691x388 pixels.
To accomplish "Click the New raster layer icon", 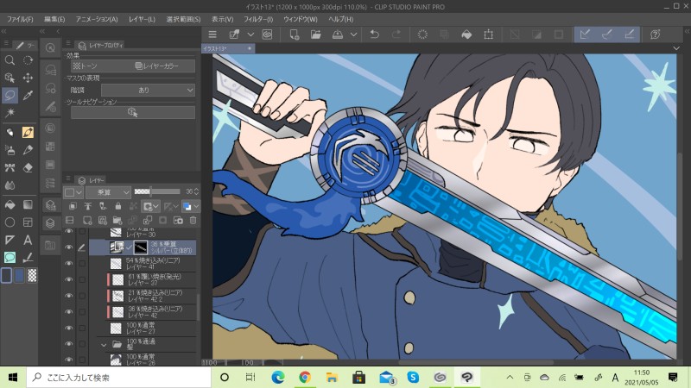I will pos(87,221).
